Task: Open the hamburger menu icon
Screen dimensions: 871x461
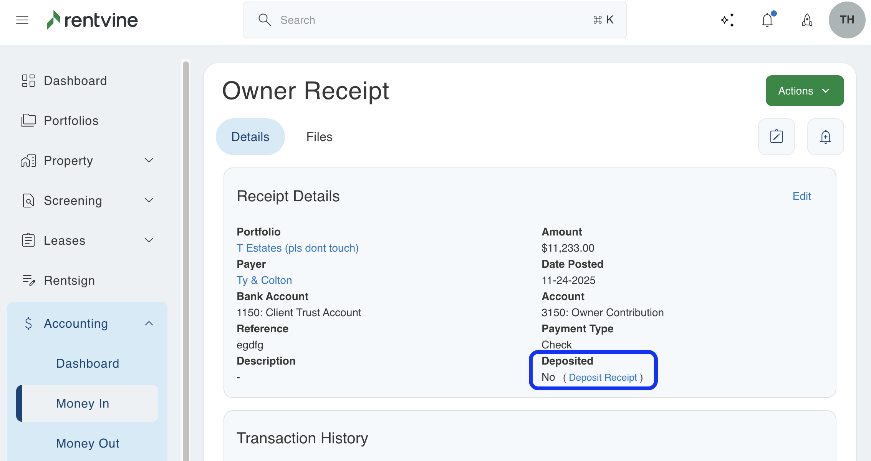Action: click(x=22, y=20)
